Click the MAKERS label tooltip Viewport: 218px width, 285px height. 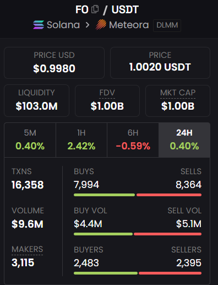pos(28,249)
